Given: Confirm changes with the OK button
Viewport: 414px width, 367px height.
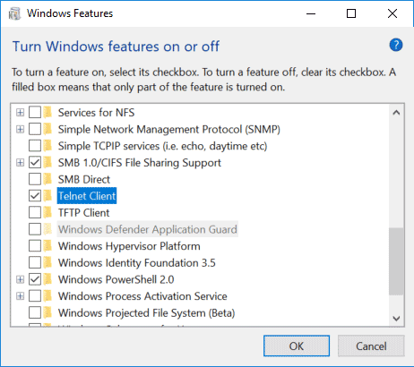Looking at the screenshot, I should (297, 346).
